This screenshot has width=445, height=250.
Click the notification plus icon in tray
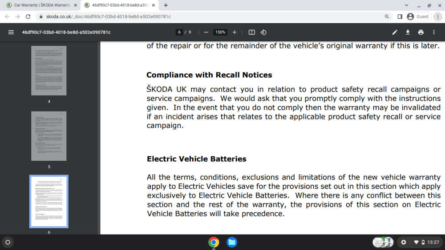[404, 242]
